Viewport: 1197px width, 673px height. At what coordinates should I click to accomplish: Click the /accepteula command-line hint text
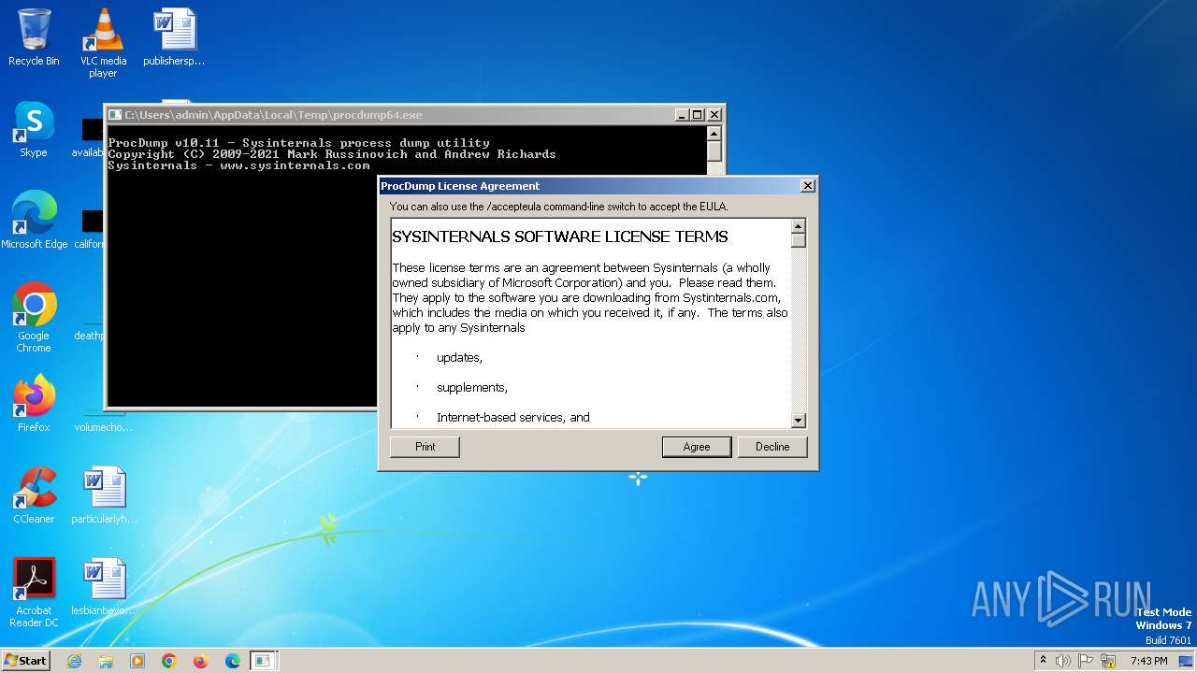(x=558, y=207)
